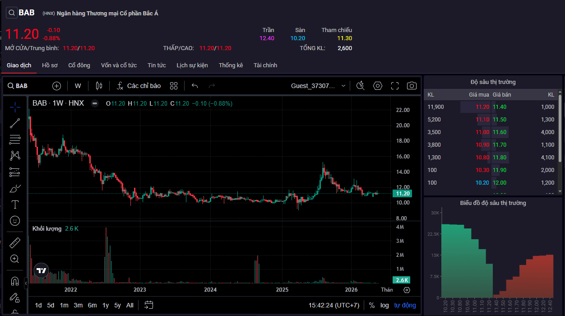
Task: Click the TradingView logo on the chart
Action: click(x=41, y=270)
